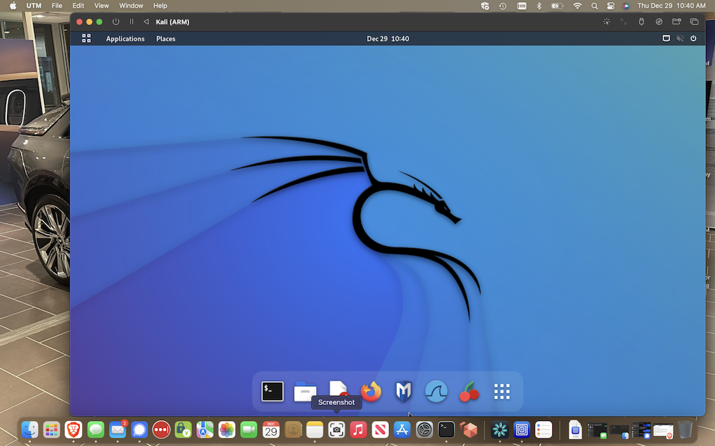715x446 pixels.
Task: Open Kali power system menu
Action: pos(693,38)
